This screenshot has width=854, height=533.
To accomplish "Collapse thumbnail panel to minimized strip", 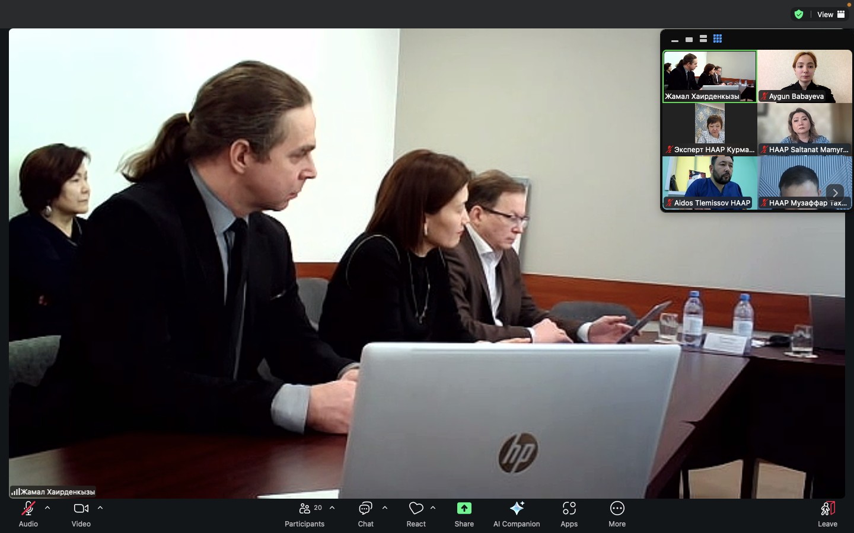I will click(675, 40).
